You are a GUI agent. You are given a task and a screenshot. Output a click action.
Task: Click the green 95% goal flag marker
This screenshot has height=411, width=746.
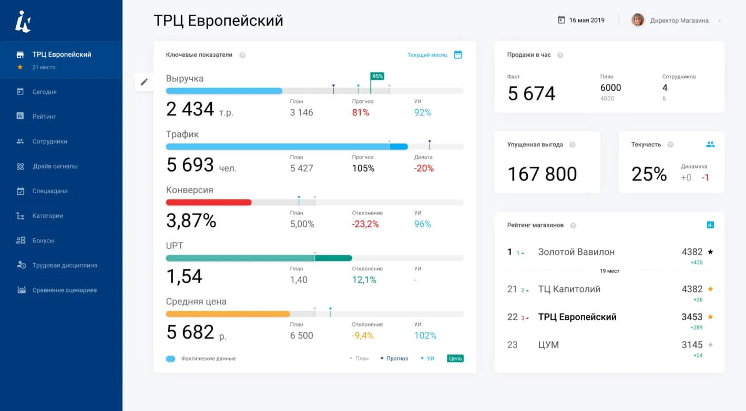(x=377, y=76)
